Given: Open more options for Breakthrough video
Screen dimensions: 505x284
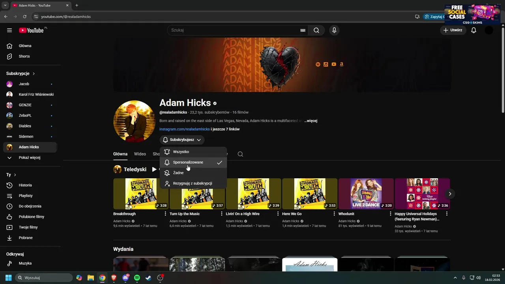Looking at the screenshot, I should [165, 214].
